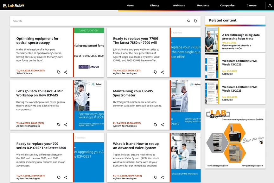Screen dimensions: 274x183
Task: Click the Advanced Valve System lab photo thumbnail
Action: coord(186,157)
